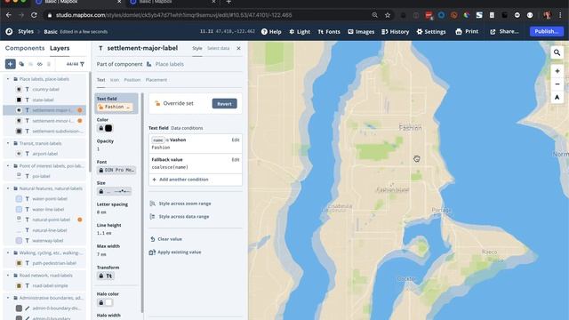Click the lock icon on Font field

click(x=101, y=170)
